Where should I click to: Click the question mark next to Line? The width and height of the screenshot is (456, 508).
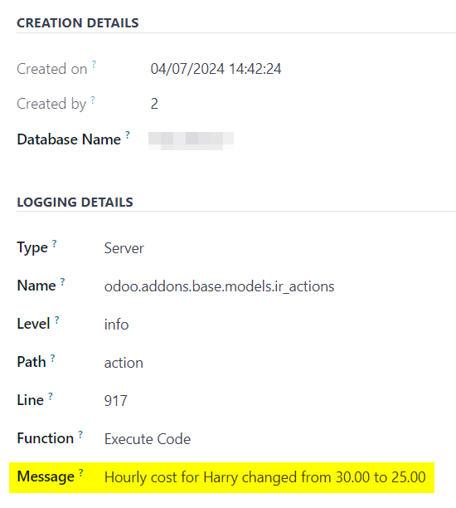[51, 396]
